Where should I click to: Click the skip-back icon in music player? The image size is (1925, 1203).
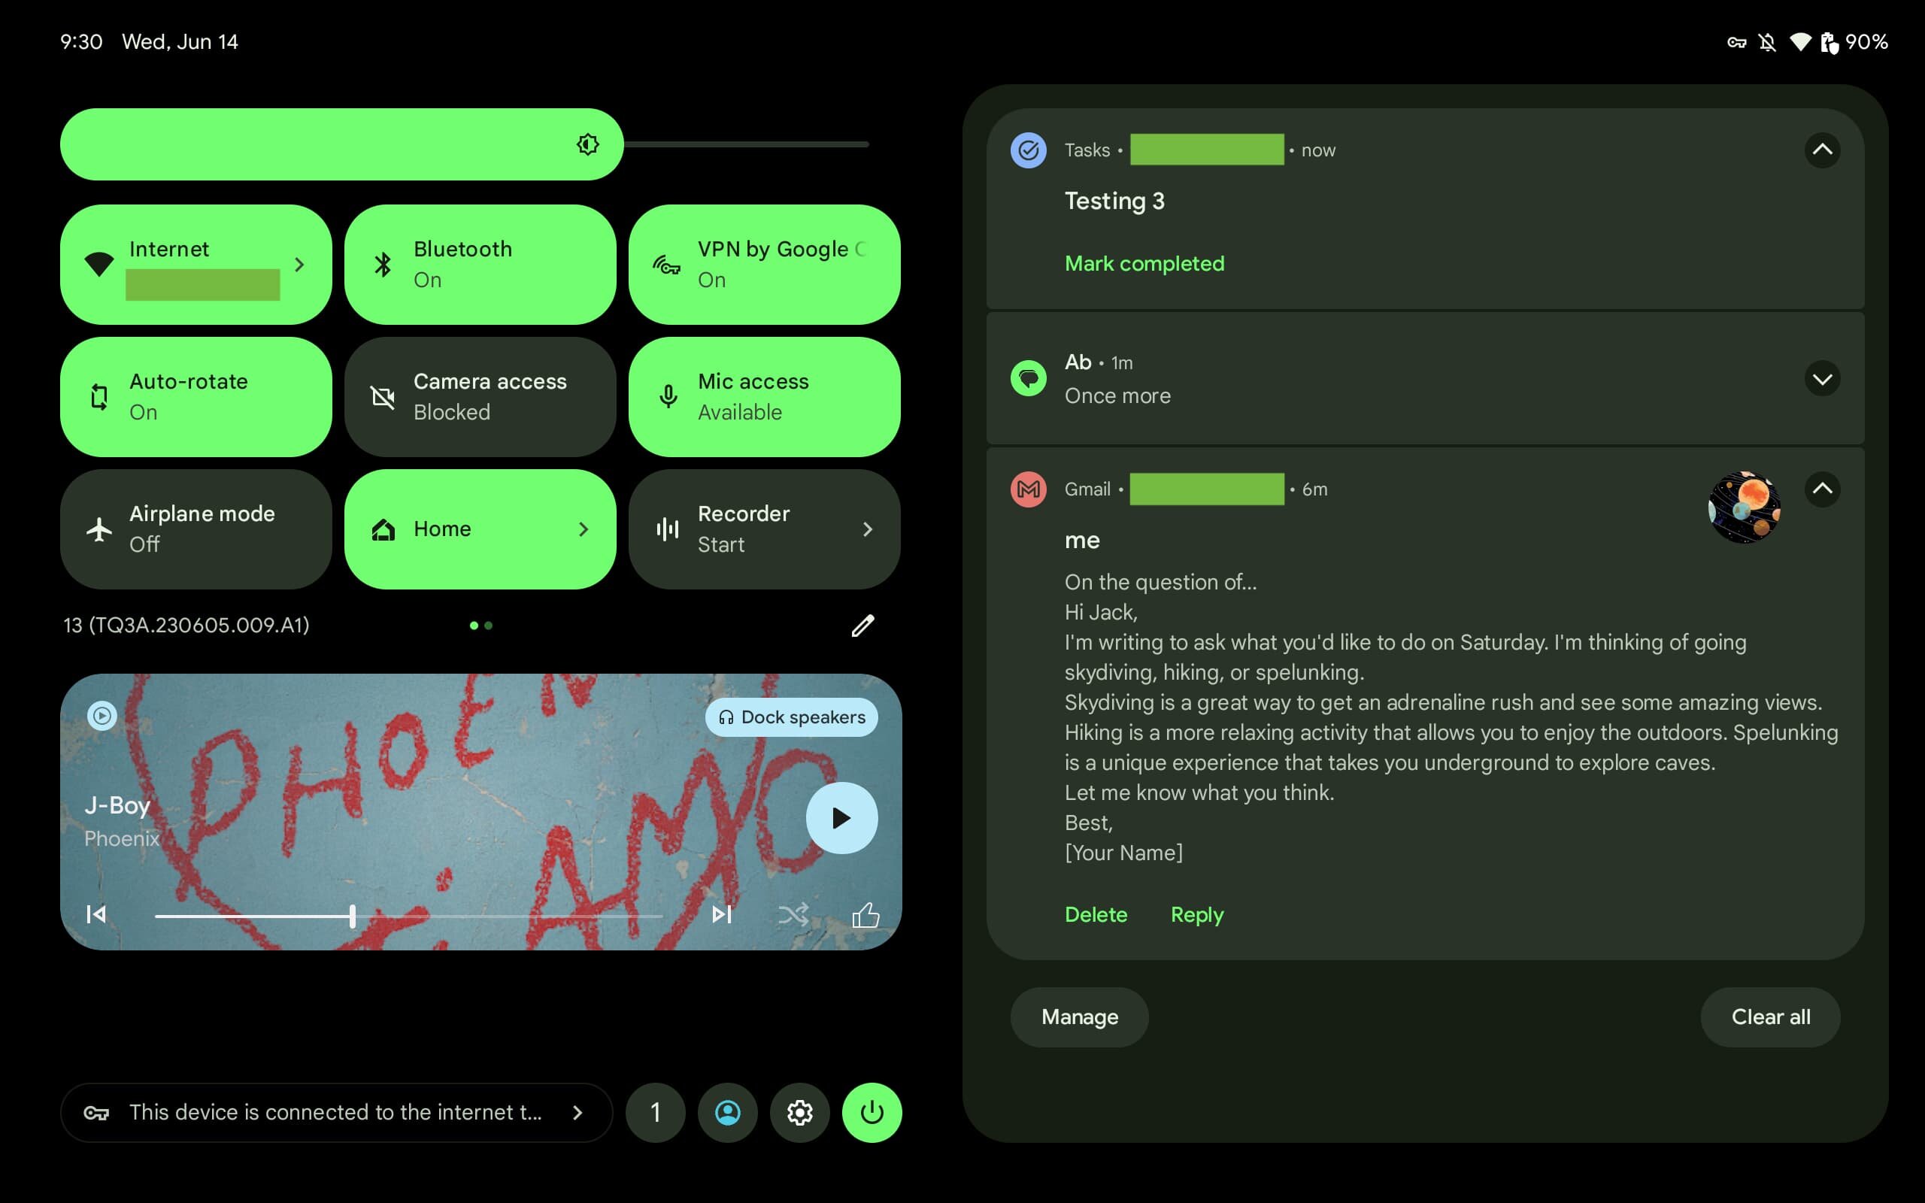tap(95, 915)
